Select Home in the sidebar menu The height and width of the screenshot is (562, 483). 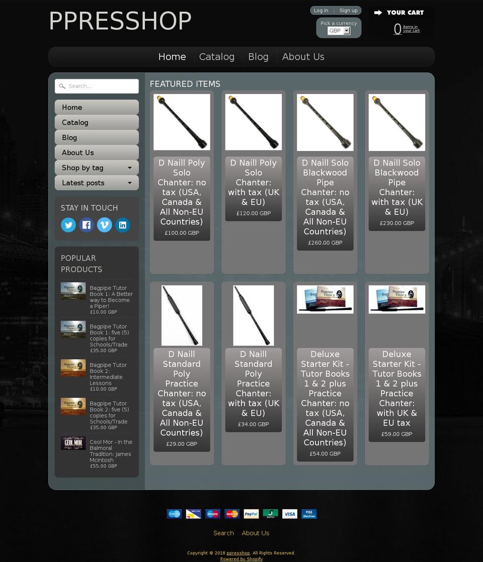coord(97,108)
